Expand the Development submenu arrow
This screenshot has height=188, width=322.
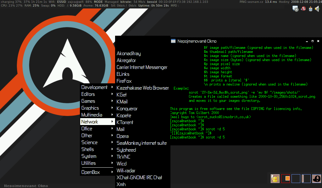[112, 87]
